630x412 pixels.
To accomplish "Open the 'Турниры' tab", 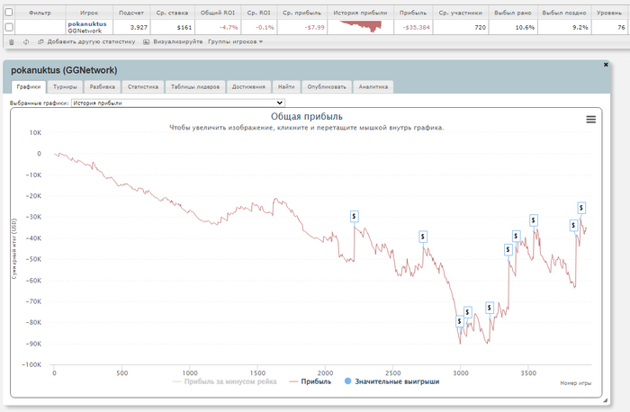I will click(65, 86).
